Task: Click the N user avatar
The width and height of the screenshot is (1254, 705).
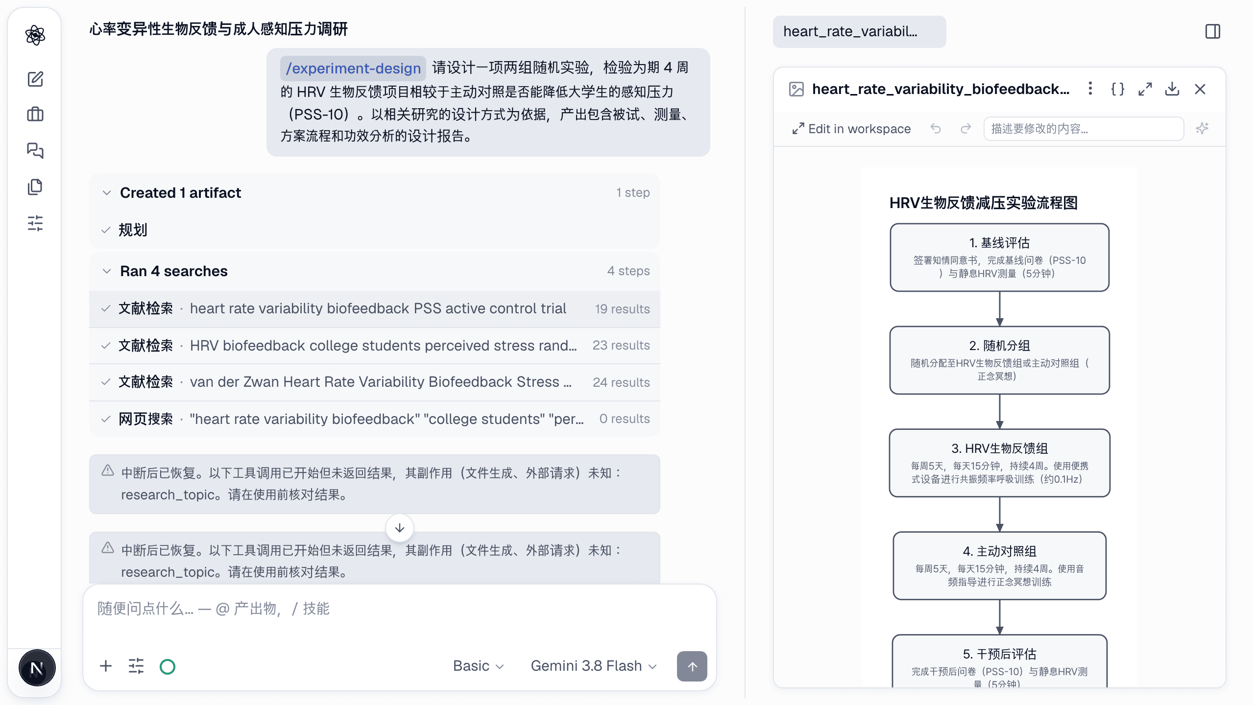Action: pyautogui.click(x=37, y=668)
